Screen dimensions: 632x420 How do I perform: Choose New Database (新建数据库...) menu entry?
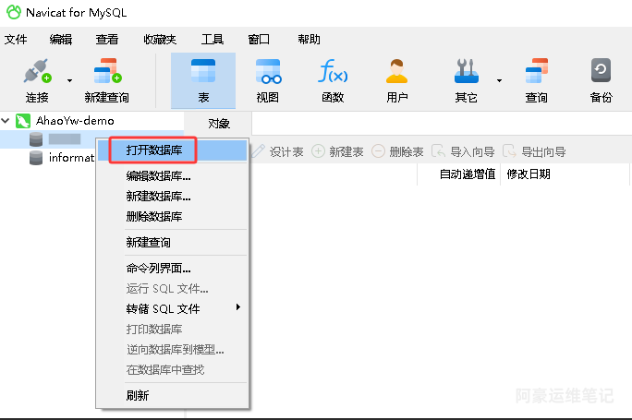tap(172, 196)
